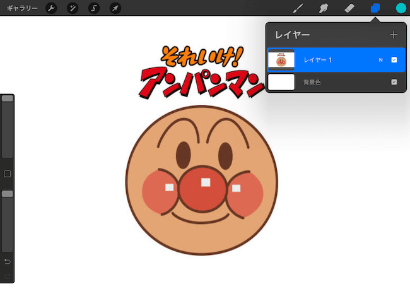Screen dimensions: 410x308
Task: Redo with the dimmed arrow icon
Action: point(8,276)
